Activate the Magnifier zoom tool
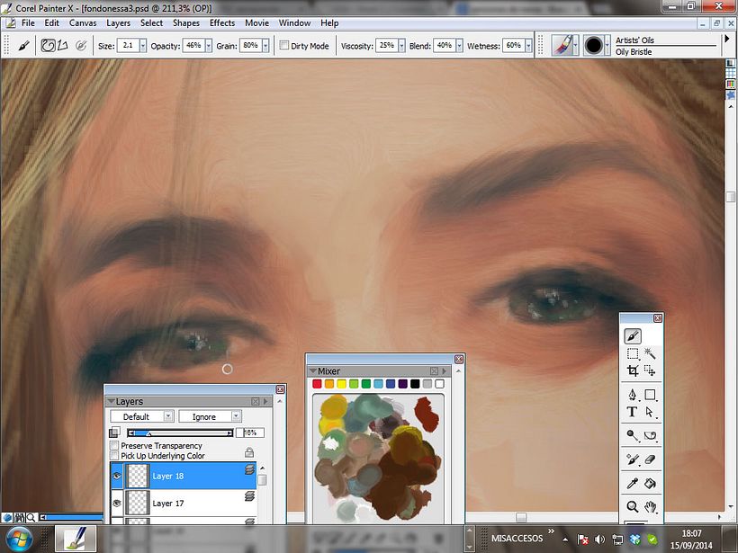Screen dimensions: 738x553 (x=633, y=507)
